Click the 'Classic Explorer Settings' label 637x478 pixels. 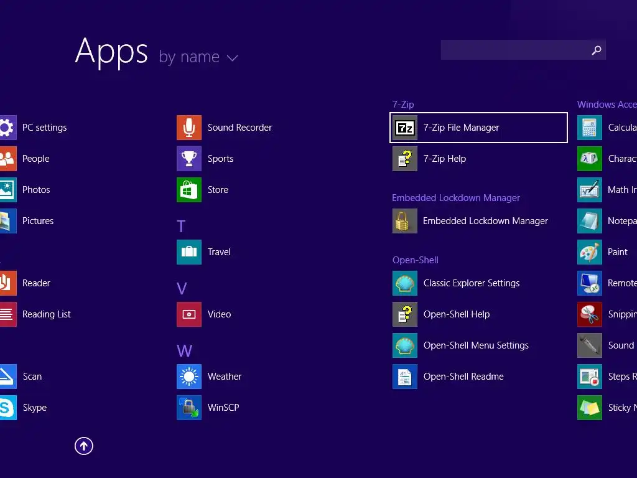point(472,283)
